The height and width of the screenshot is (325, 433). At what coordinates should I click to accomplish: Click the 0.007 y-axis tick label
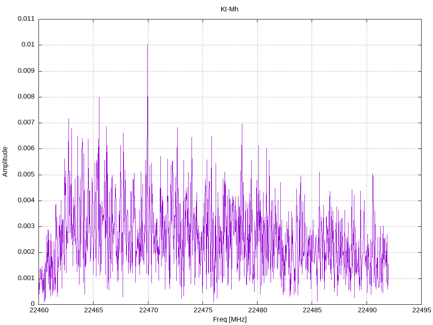(26, 123)
